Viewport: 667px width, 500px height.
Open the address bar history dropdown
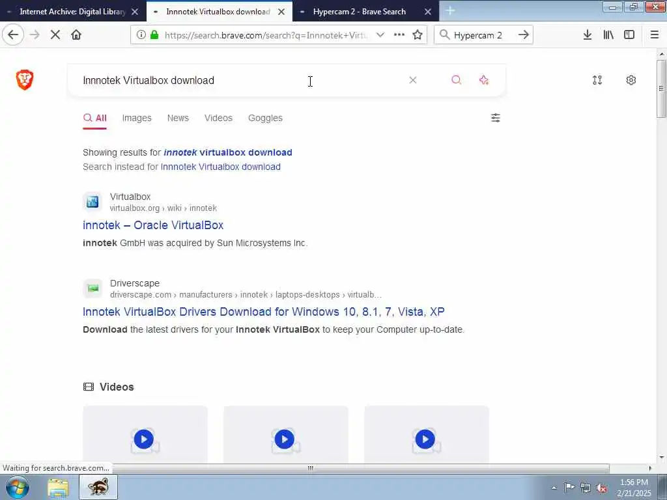[x=380, y=35]
